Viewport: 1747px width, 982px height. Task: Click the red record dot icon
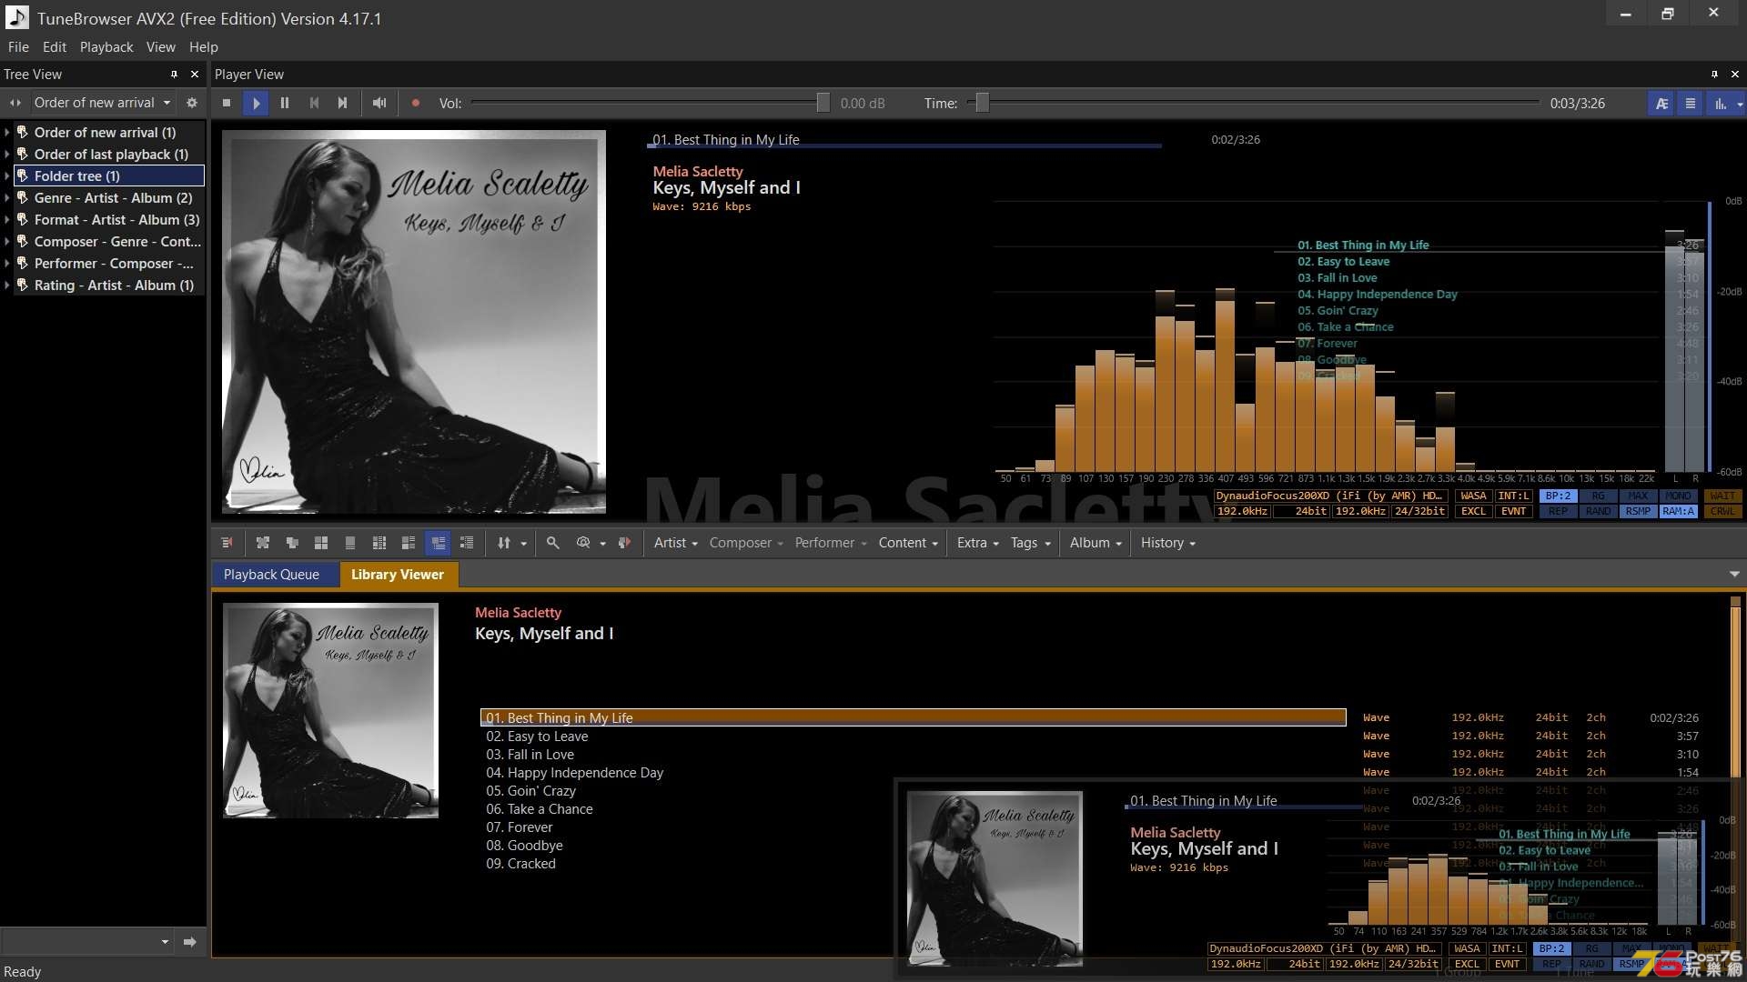click(416, 103)
